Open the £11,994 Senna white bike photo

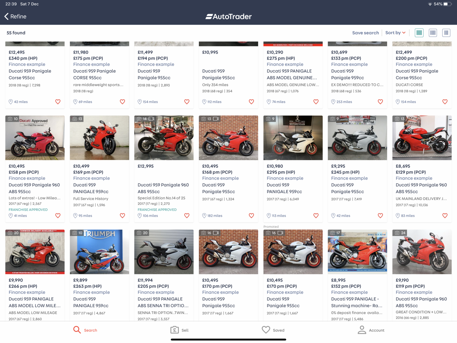[x=164, y=252]
